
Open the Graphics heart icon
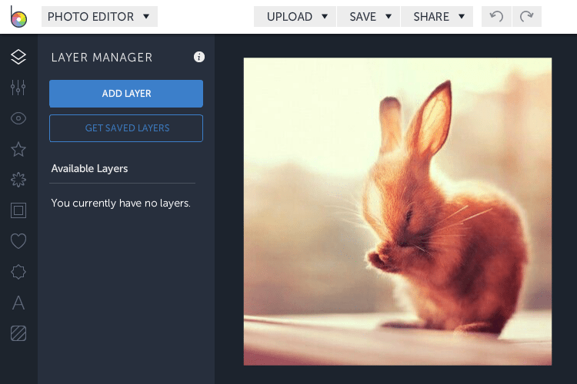coord(18,241)
